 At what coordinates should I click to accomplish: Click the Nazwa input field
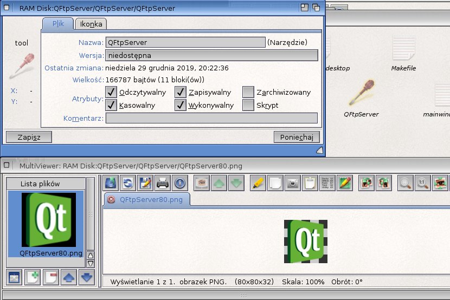(x=185, y=42)
